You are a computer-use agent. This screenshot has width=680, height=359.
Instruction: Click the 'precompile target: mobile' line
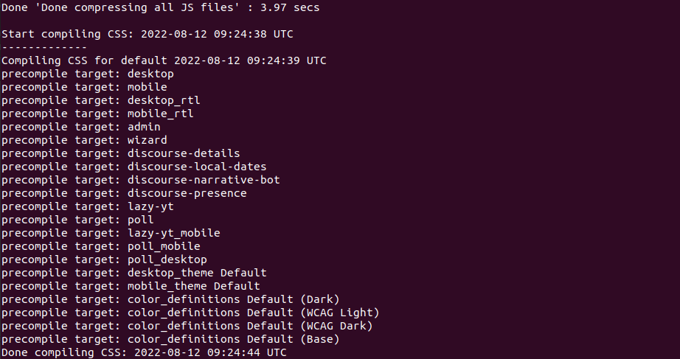tap(84, 87)
